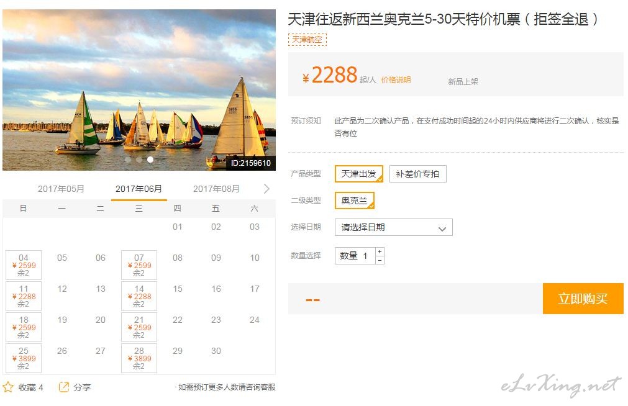Select the 2017年06月 tab
Image resolution: width=628 pixels, height=406 pixels.
tap(139, 189)
